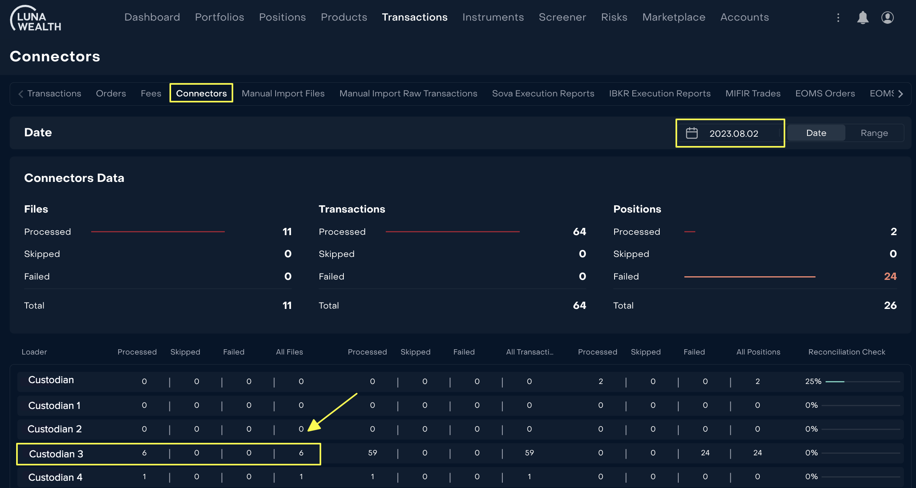Image resolution: width=916 pixels, height=488 pixels.
Task: Click the Luna Wealth logo
Action: [36, 19]
